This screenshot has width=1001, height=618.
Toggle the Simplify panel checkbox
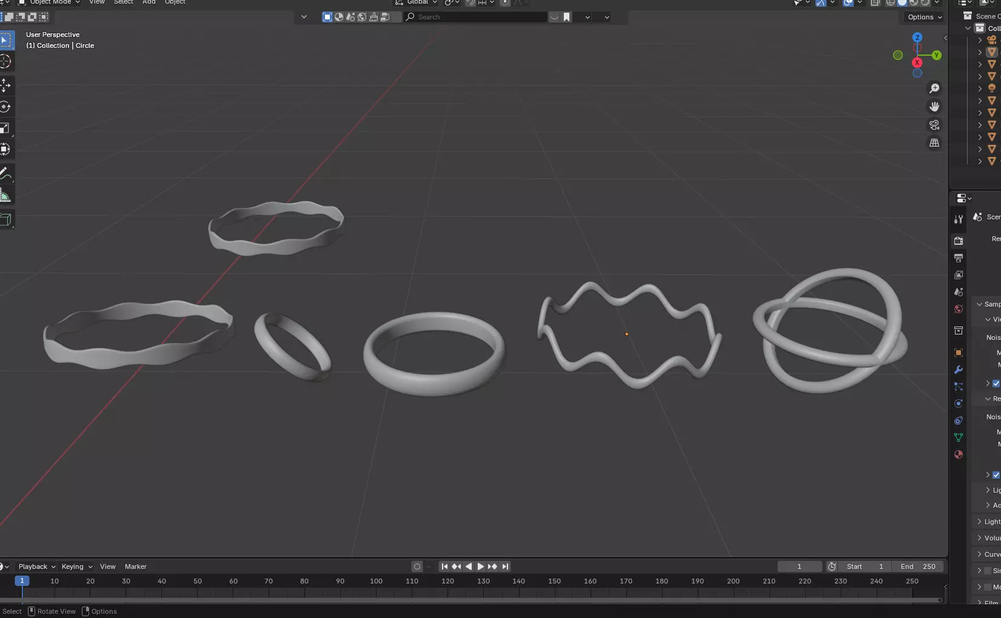tap(988, 571)
